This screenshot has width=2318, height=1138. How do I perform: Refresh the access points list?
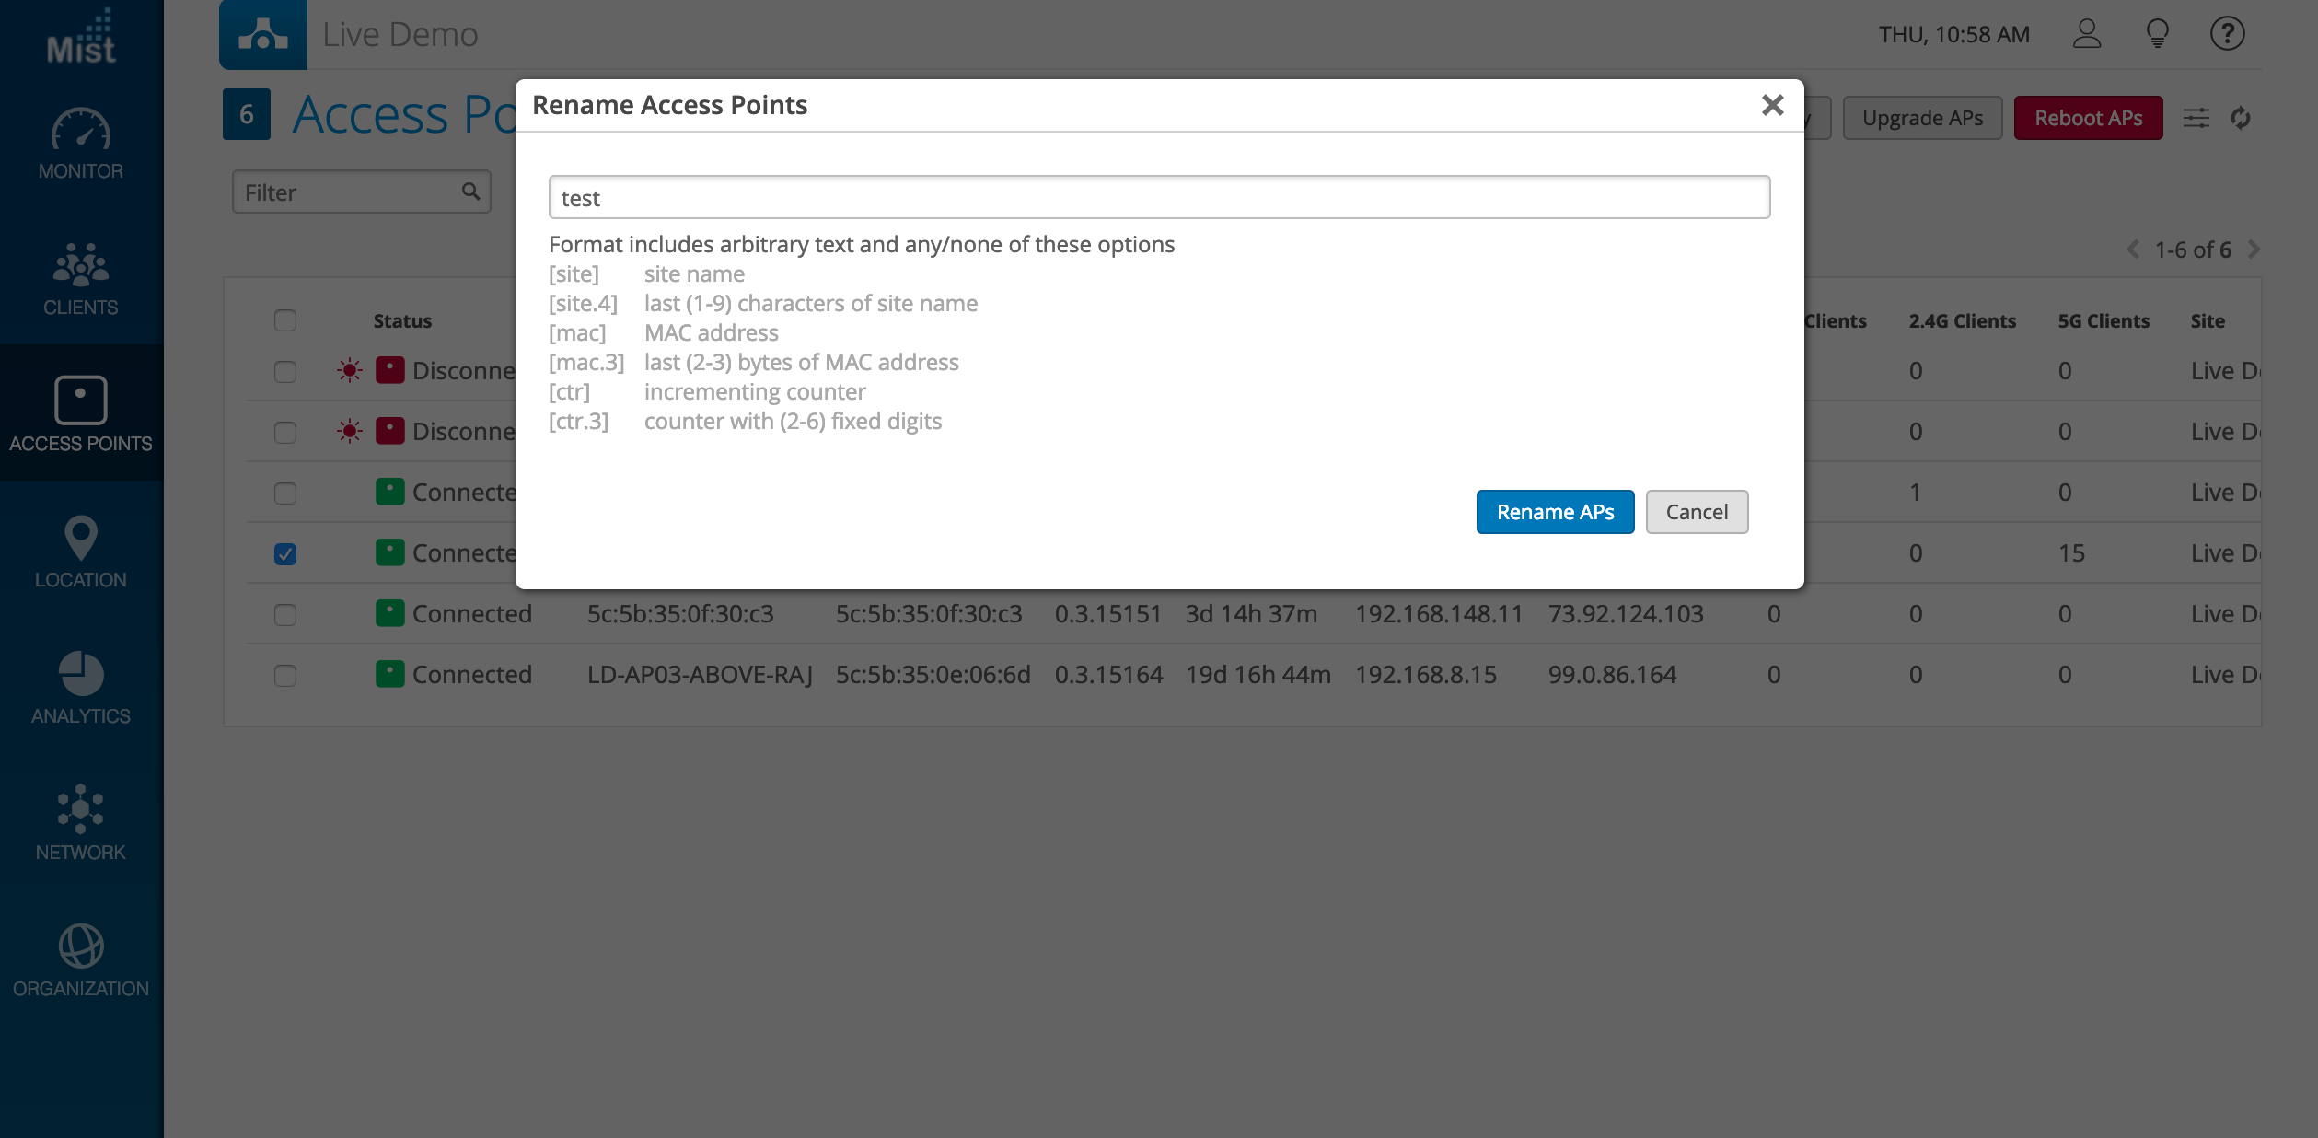point(2241,118)
